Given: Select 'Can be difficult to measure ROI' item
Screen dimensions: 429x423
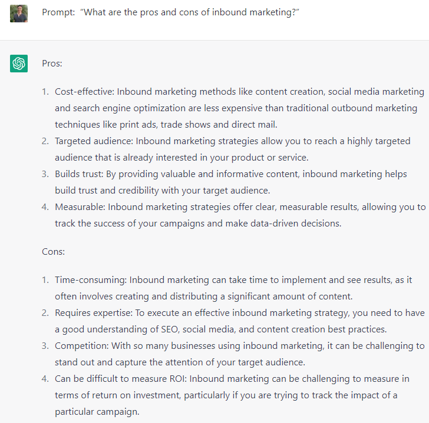Looking at the screenshot, I should [226, 395].
